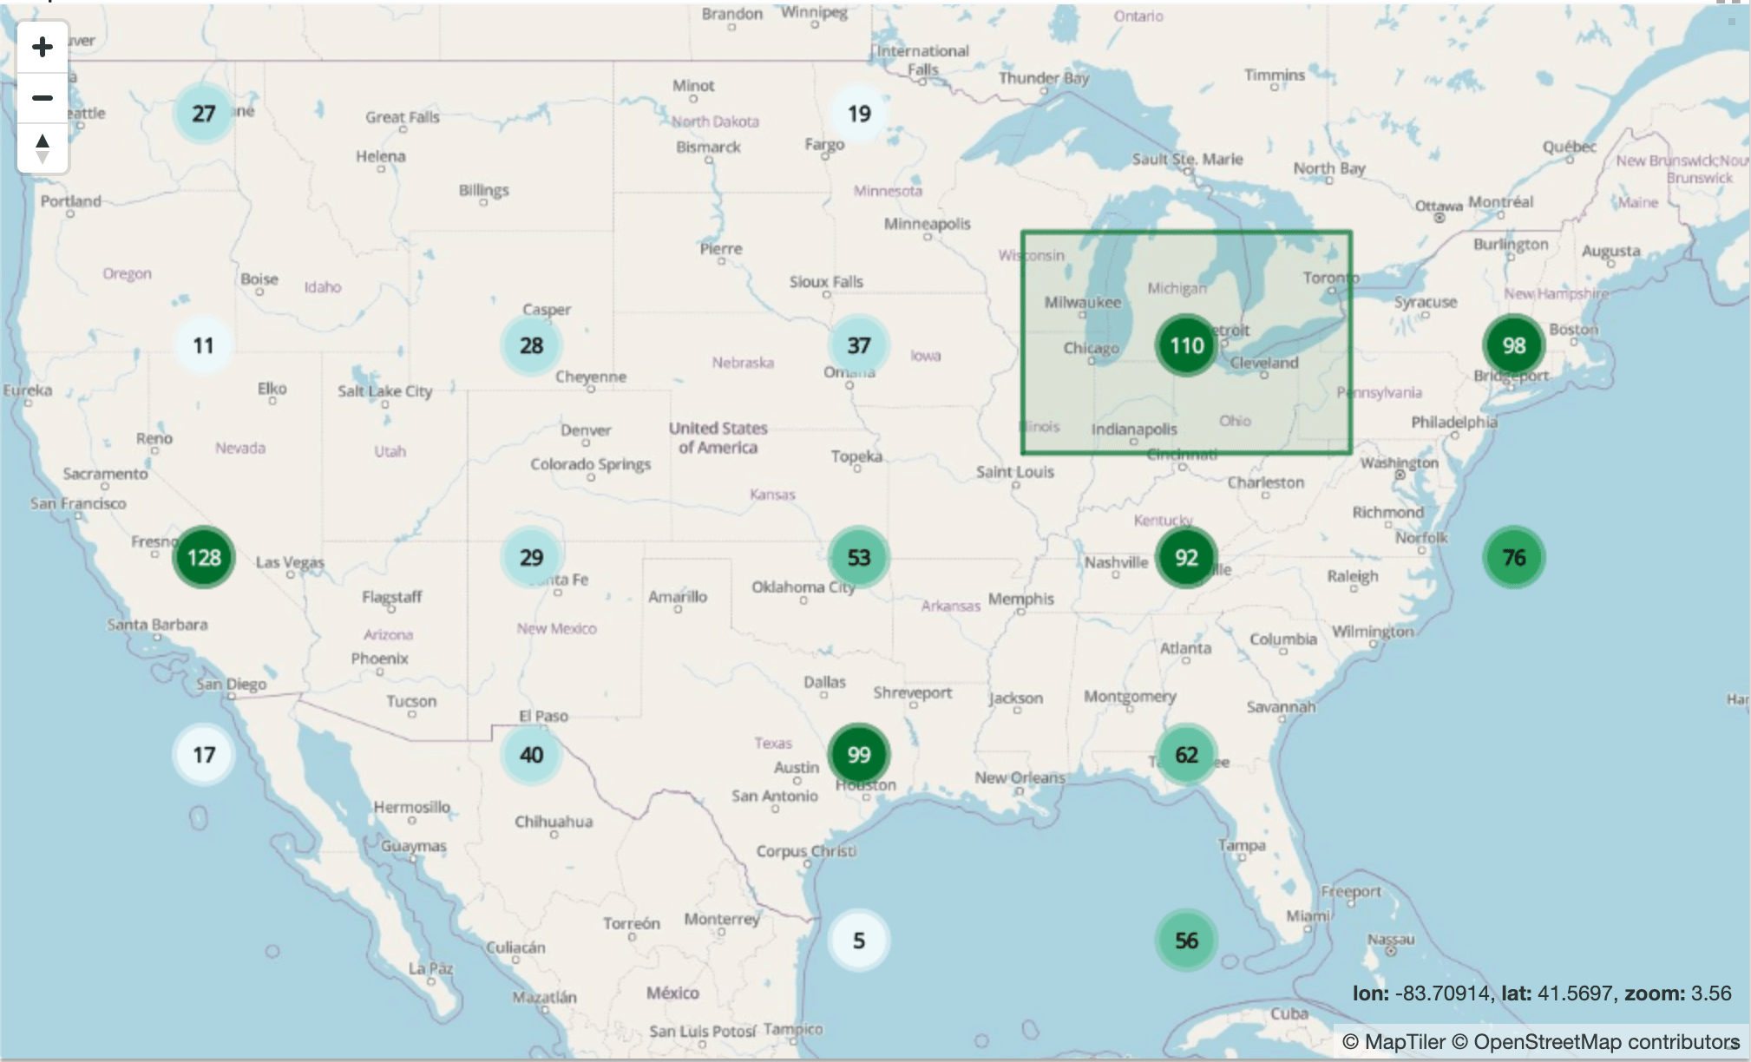Click the Saint Louis label
This screenshot has width=1751, height=1062.
(1014, 472)
